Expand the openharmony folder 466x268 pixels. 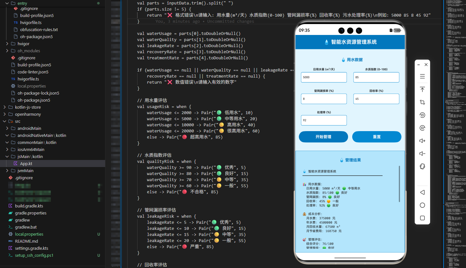tap(4, 114)
